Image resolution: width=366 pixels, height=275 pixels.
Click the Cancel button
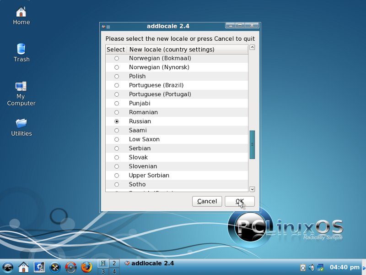(207, 201)
